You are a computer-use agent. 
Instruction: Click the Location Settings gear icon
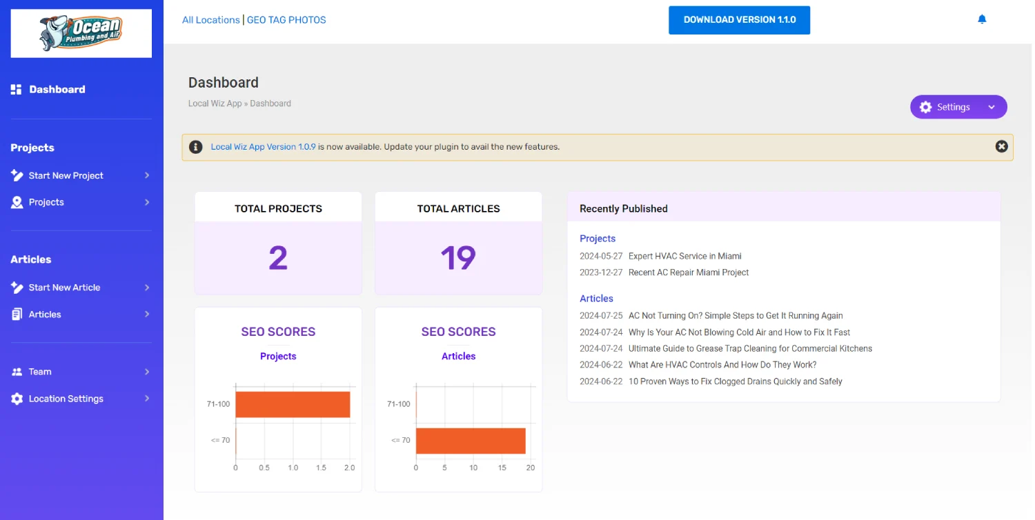click(17, 399)
